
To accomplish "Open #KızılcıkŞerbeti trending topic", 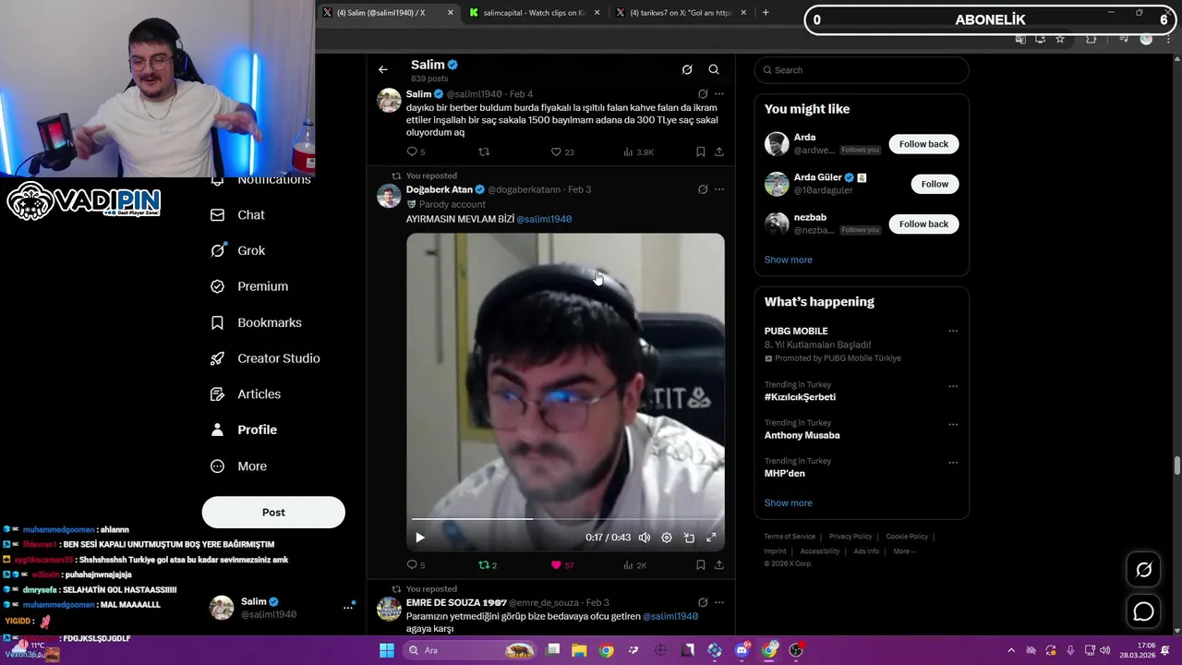I will (x=800, y=397).
